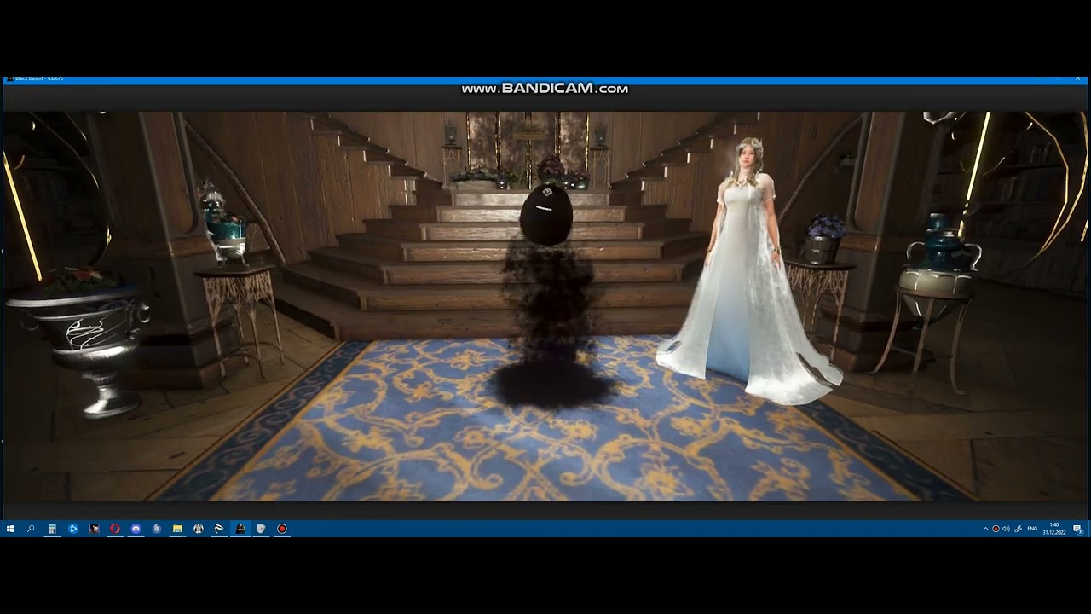Open the blue circular app icon next to Calculator
Image resolution: width=1091 pixels, height=614 pixels.
pos(73,529)
